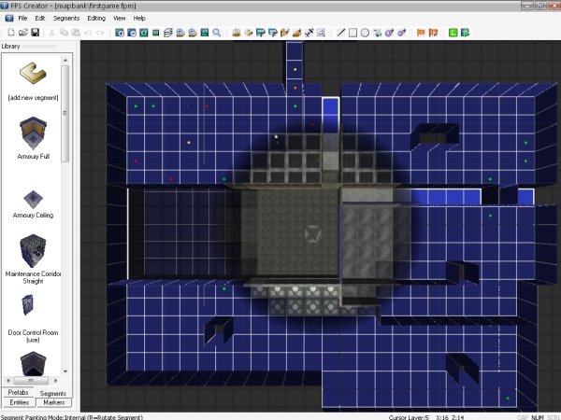This screenshot has width=561, height=420.
Task: Click the app icon in the menu bar
Action: click(x=9, y=19)
